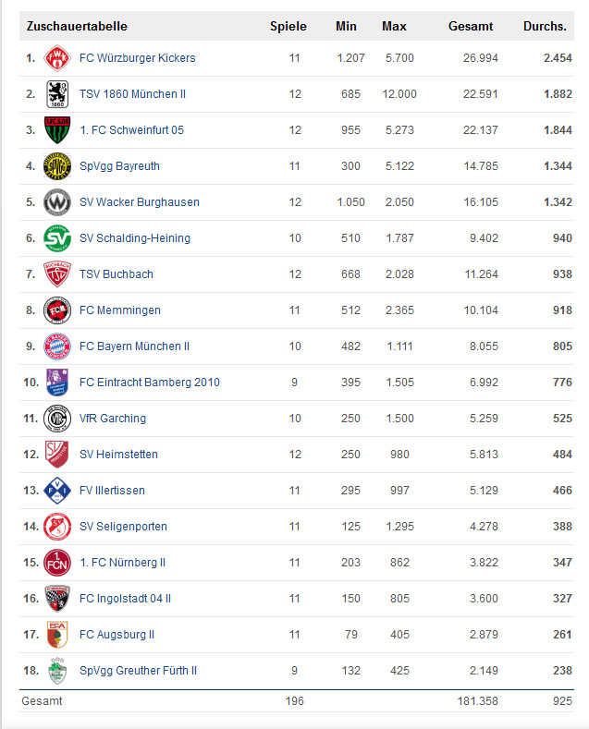Click the 1. FC Nürnberg II crest
The height and width of the screenshot is (729, 589).
click(x=57, y=563)
